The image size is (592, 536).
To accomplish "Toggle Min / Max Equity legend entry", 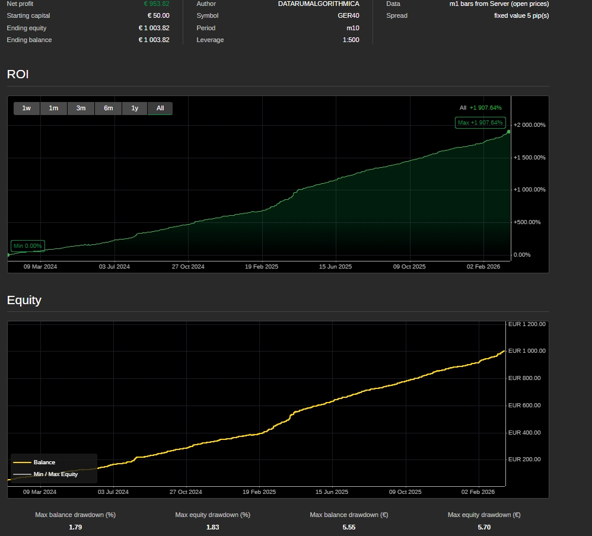I will click(x=55, y=474).
